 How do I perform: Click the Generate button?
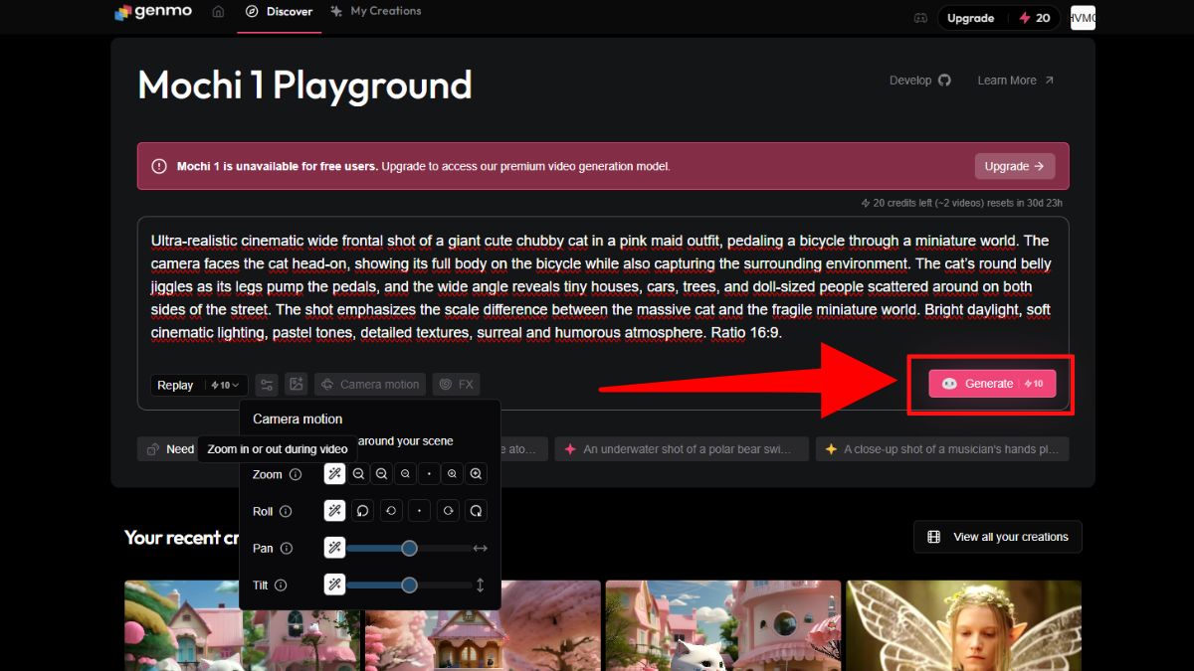(992, 384)
